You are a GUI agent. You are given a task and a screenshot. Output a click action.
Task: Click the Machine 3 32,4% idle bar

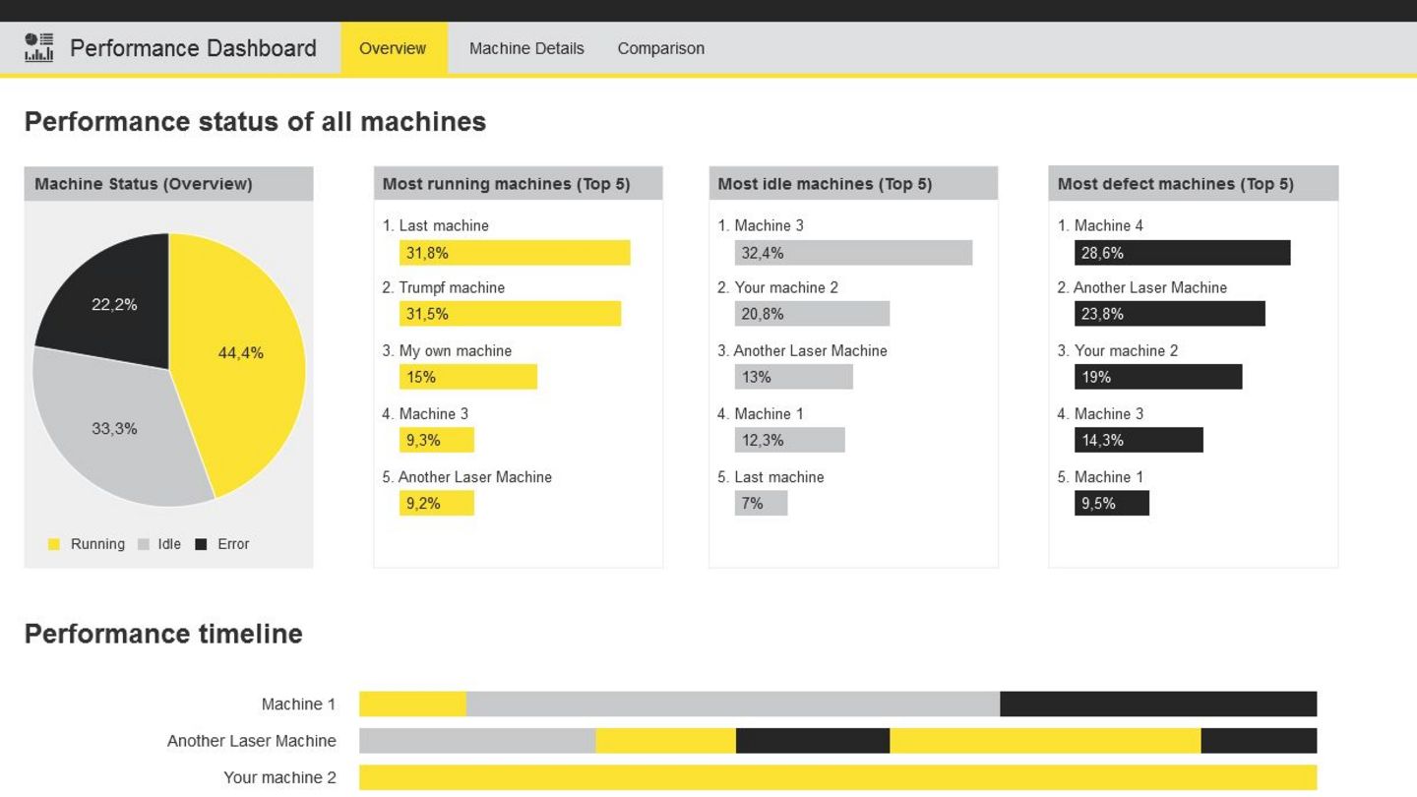853,253
